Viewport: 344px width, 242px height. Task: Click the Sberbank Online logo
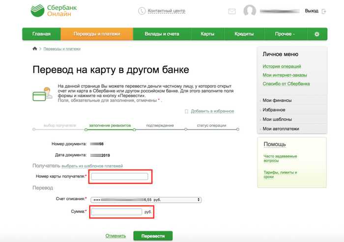(x=54, y=10)
